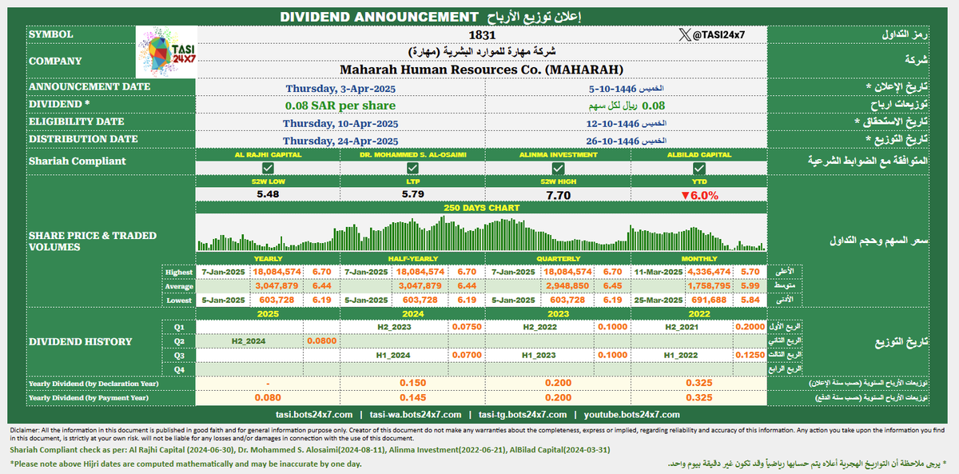Select the dividend amount 0.0800
Image resolution: width=959 pixels, height=474 pixels.
coord(322,341)
